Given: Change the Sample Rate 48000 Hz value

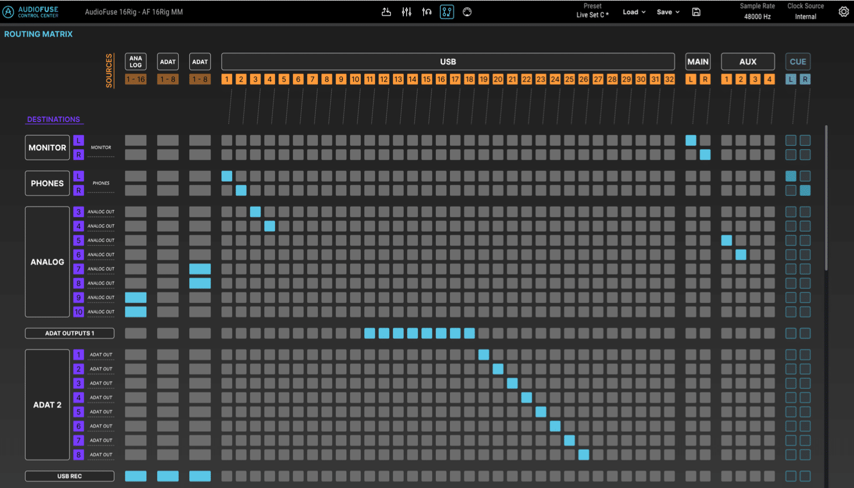Looking at the screenshot, I should tap(757, 17).
